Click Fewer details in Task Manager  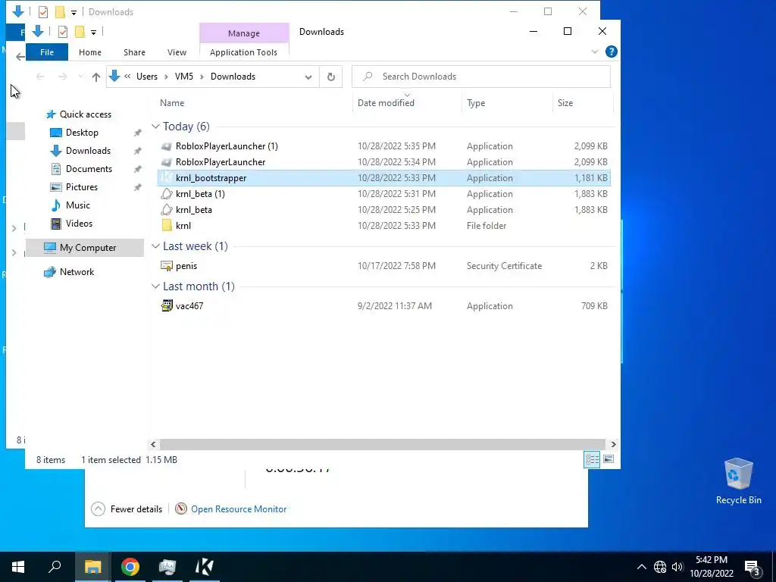[x=127, y=508]
